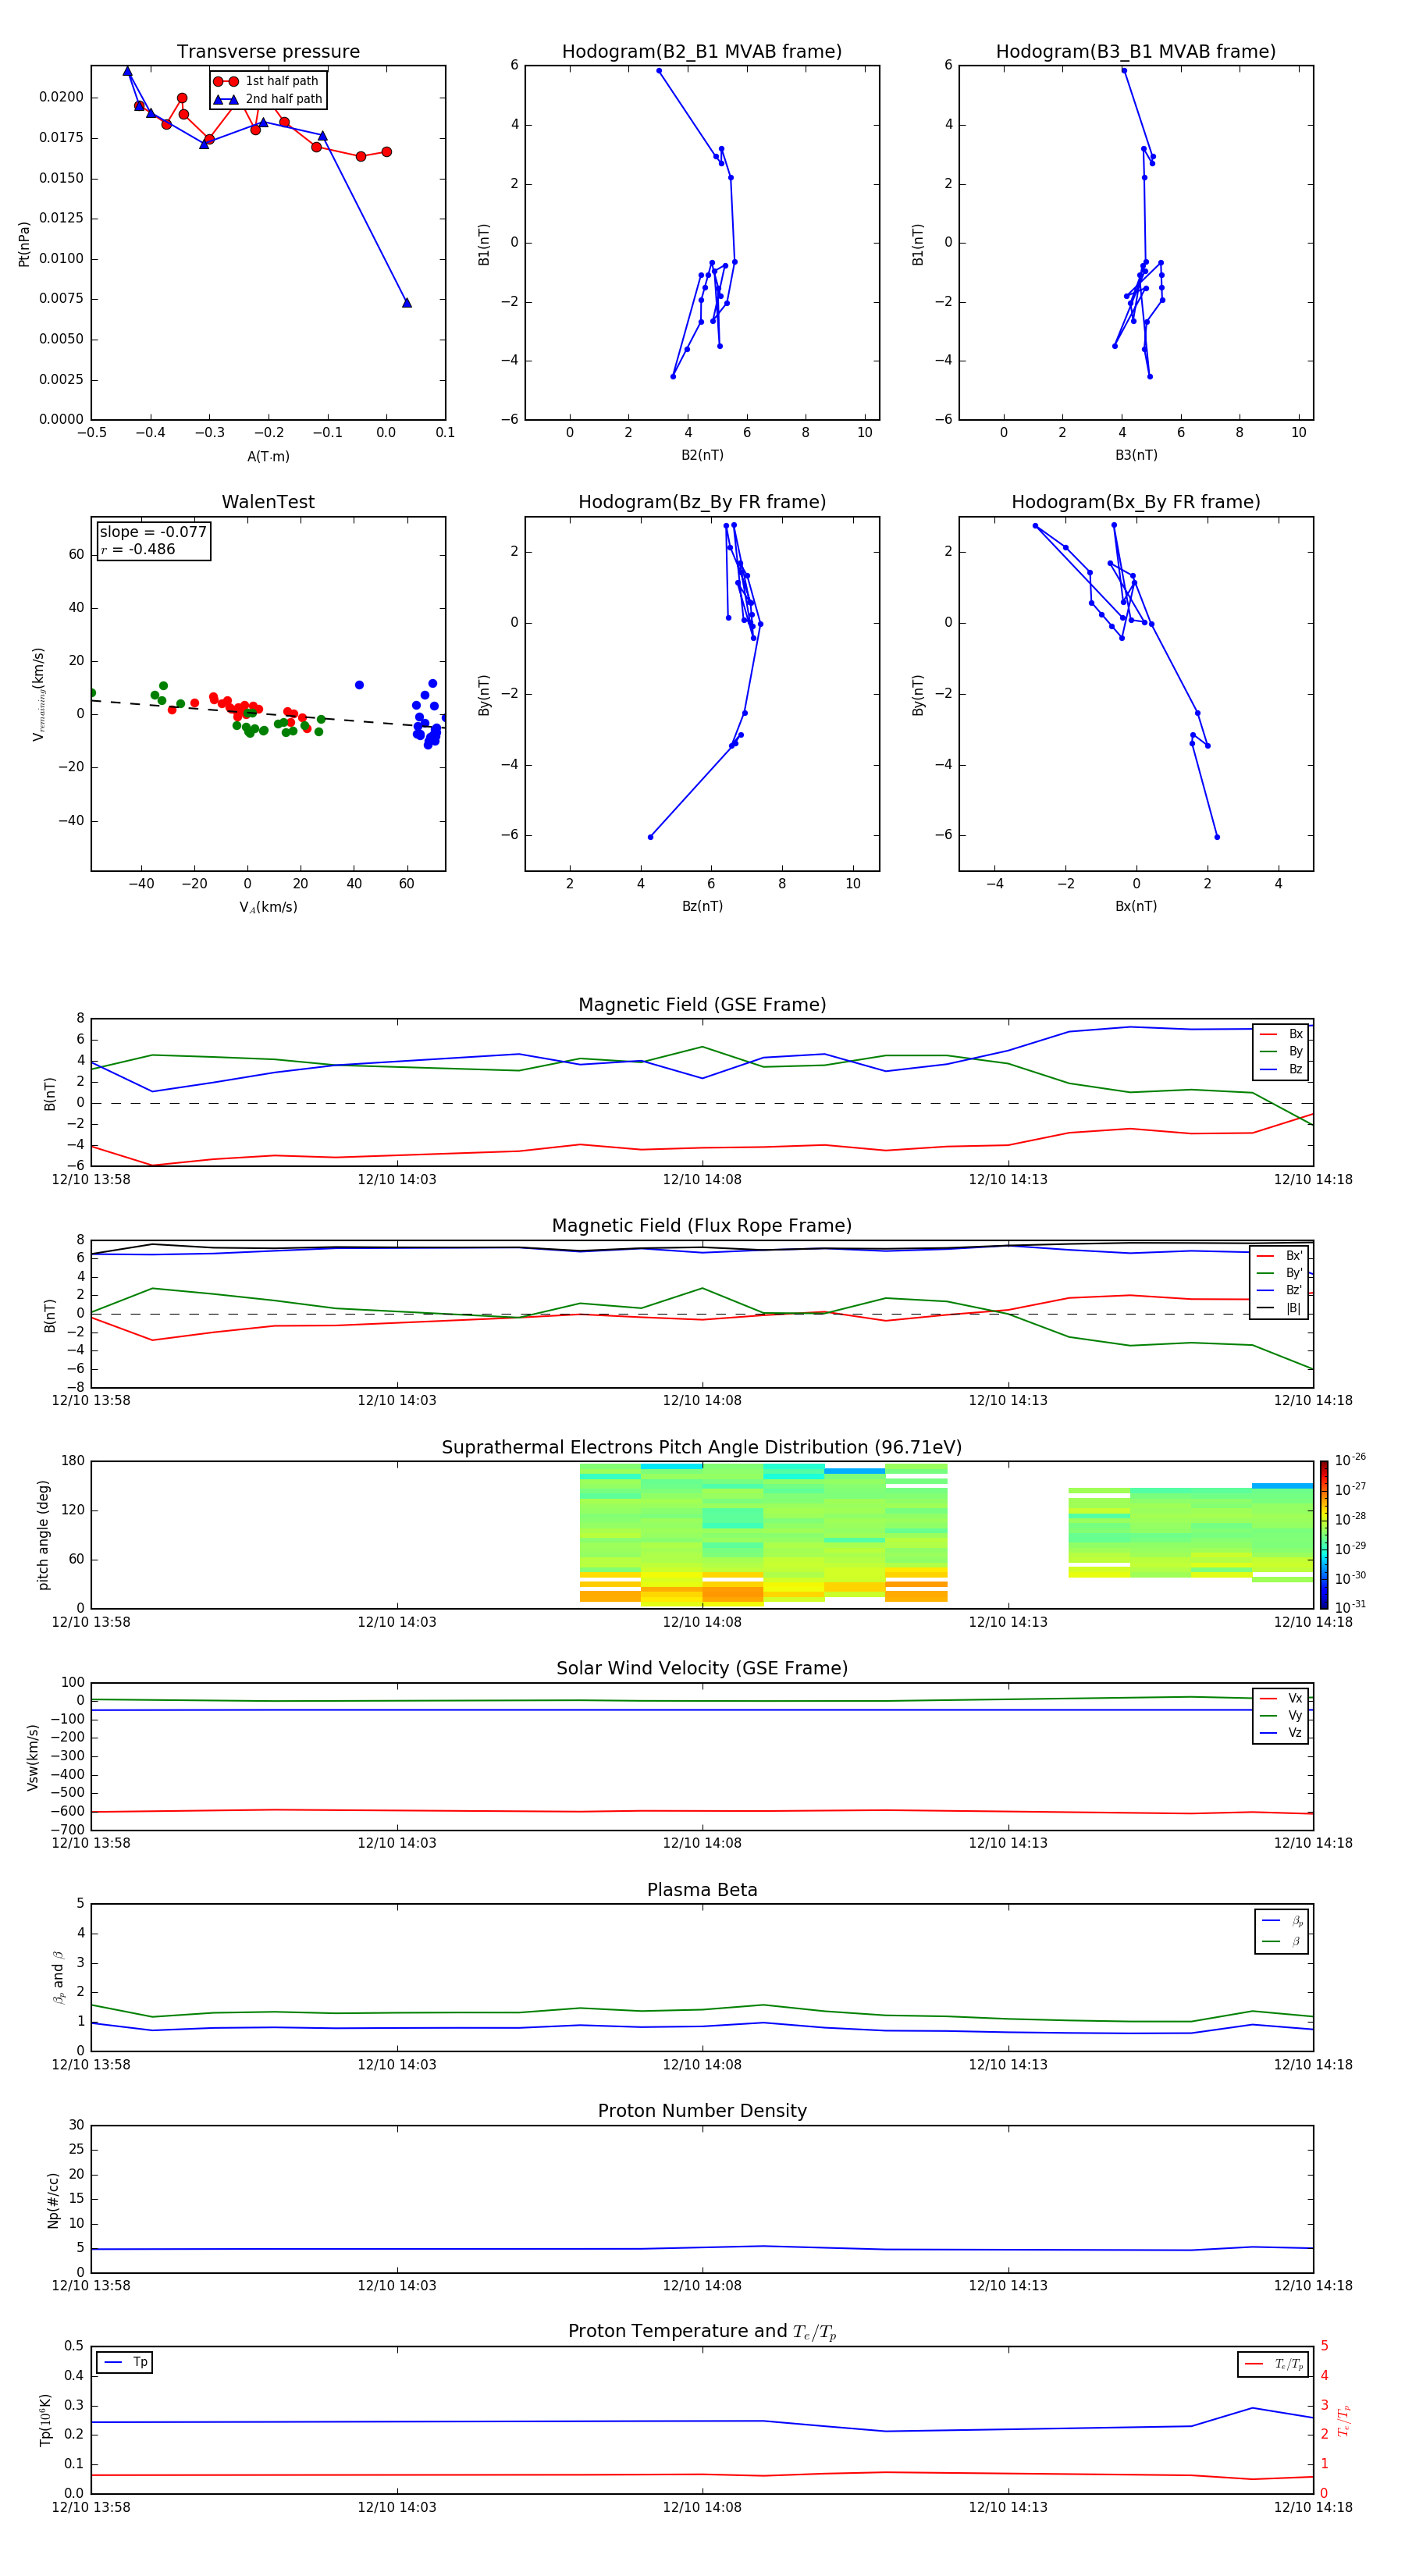Click the red Bx entry in GSE legend
Image resolution: width=1405 pixels, height=2576 pixels.
coord(1281,1034)
